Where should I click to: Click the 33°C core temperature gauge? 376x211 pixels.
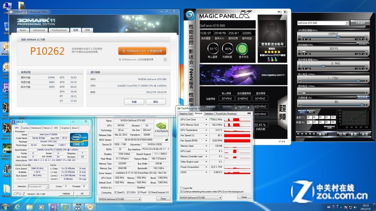[213, 49]
